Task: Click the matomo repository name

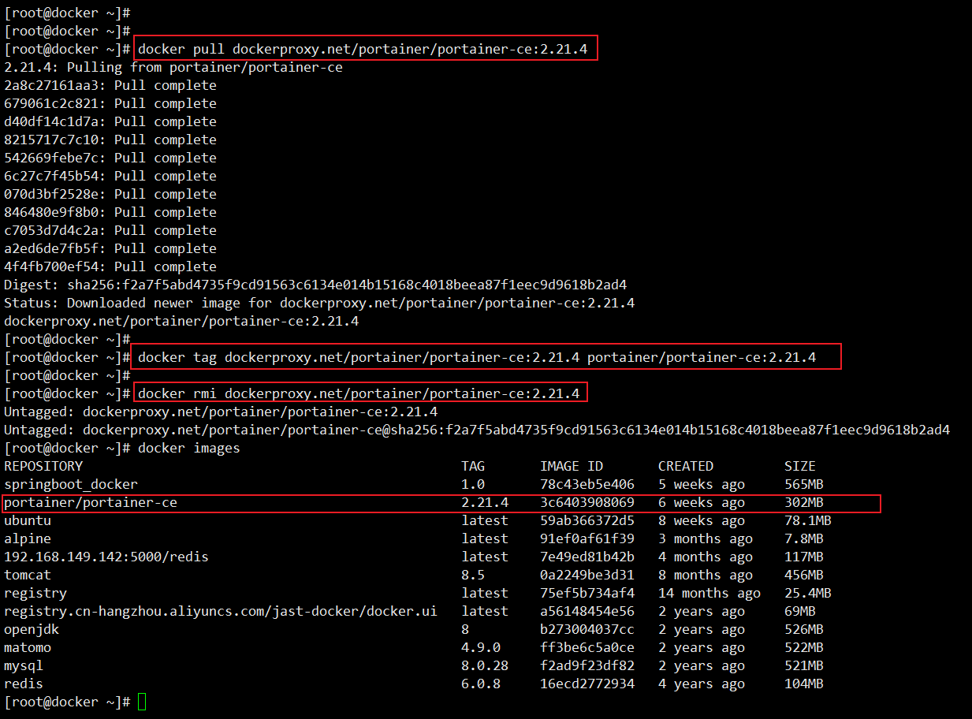Action: [x=28, y=647]
